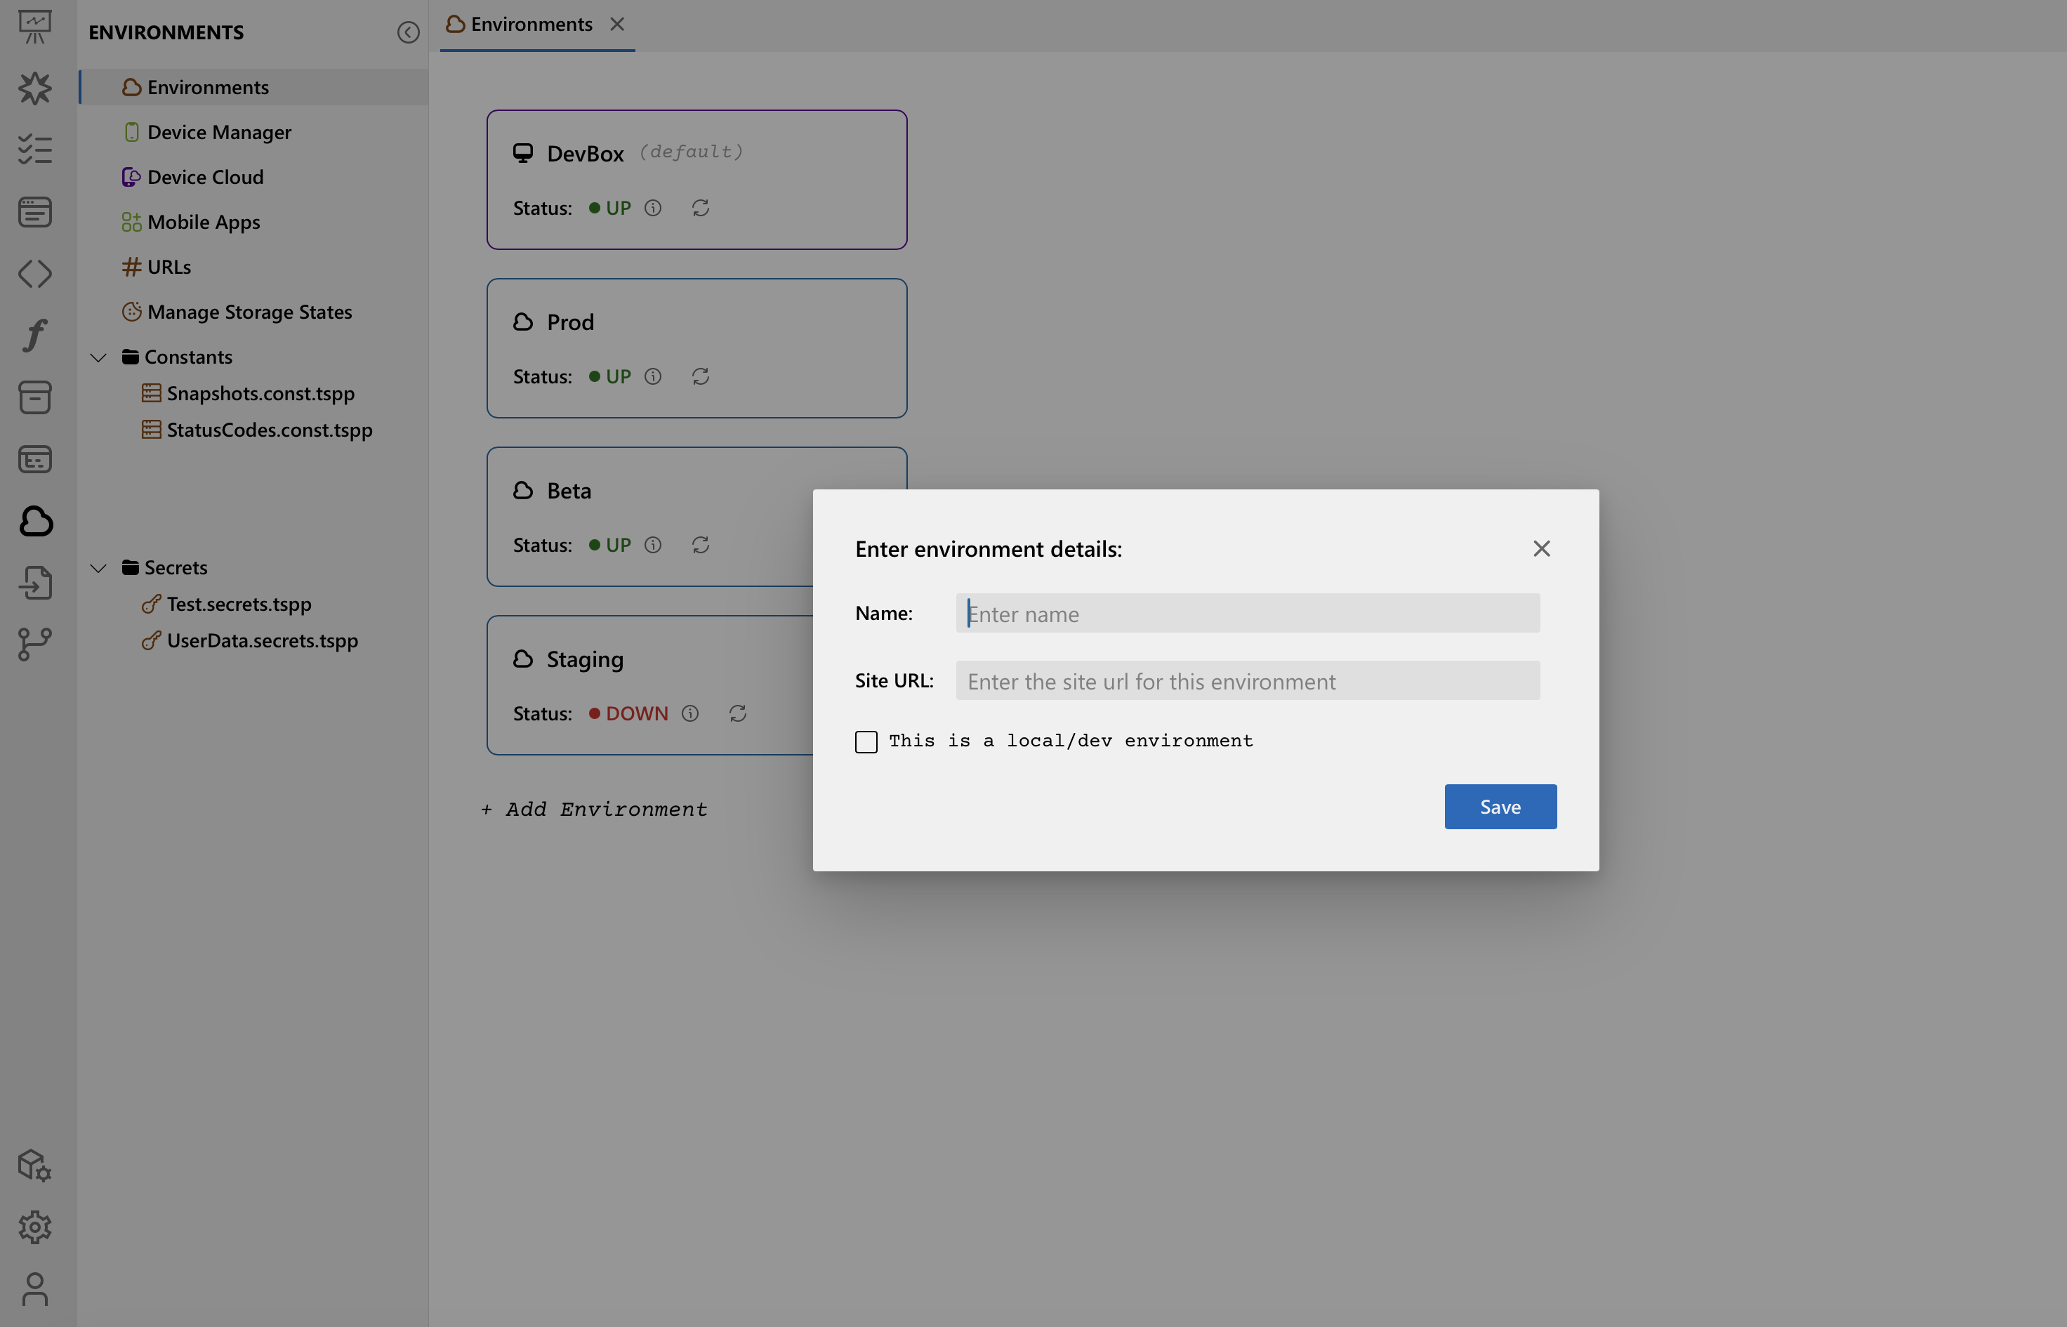The image size is (2067, 1327).
Task: Save the new environment details
Action: click(1500, 806)
